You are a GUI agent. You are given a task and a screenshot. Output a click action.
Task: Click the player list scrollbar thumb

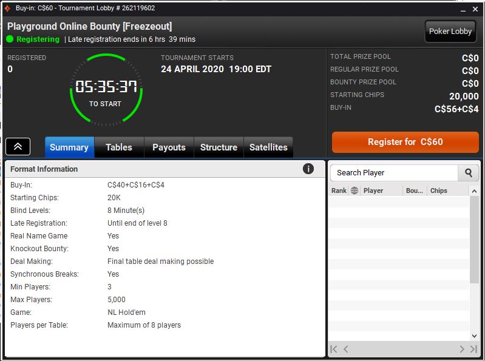click(474, 240)
